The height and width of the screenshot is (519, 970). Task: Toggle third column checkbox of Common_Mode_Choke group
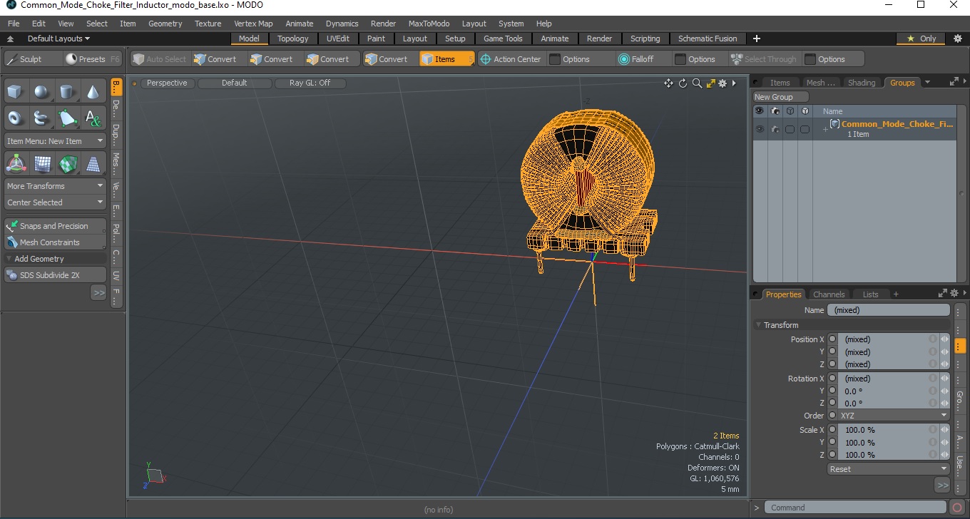click(x=790, y=129)
